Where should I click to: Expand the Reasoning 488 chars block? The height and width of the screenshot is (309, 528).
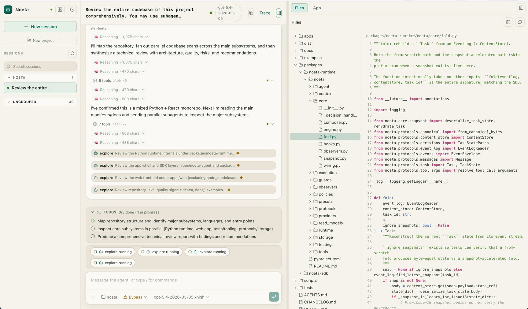coord(120,143)
